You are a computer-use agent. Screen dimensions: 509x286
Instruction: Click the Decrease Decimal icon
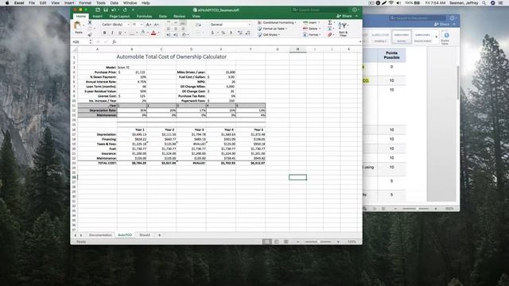[x=247, y=33]
